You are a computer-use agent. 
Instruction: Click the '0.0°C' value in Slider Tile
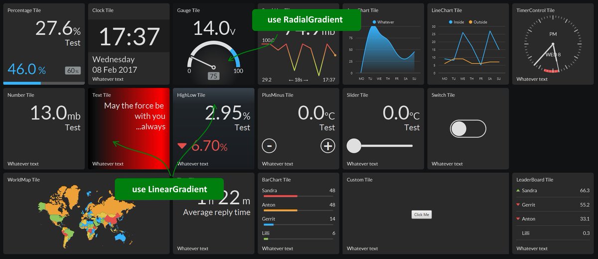(401, 113)
